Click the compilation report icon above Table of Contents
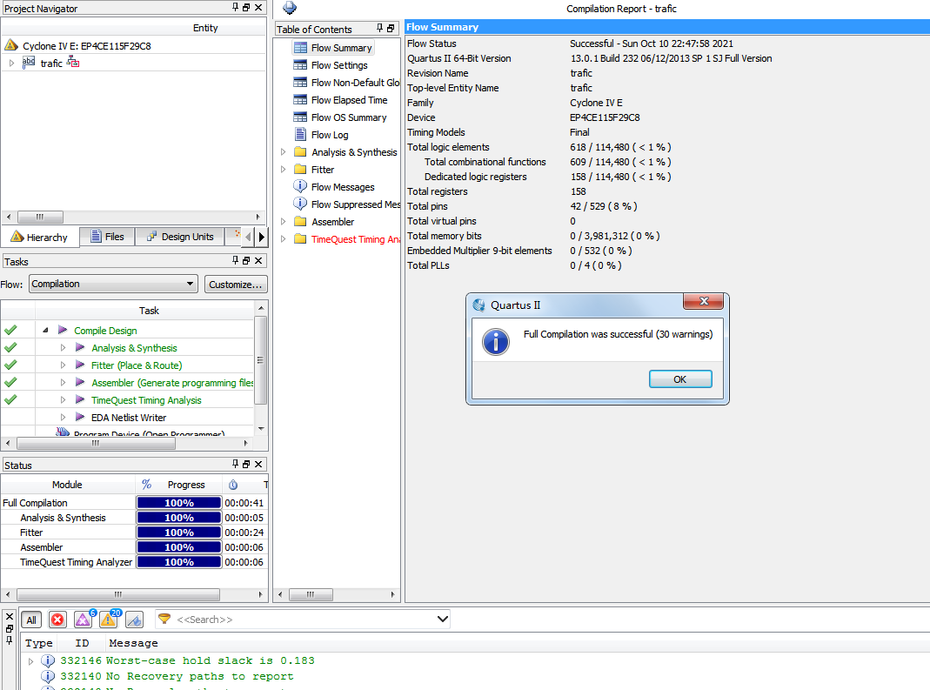Image resolution: width=930 pixels, height=690 pixels. click(290, 8)
